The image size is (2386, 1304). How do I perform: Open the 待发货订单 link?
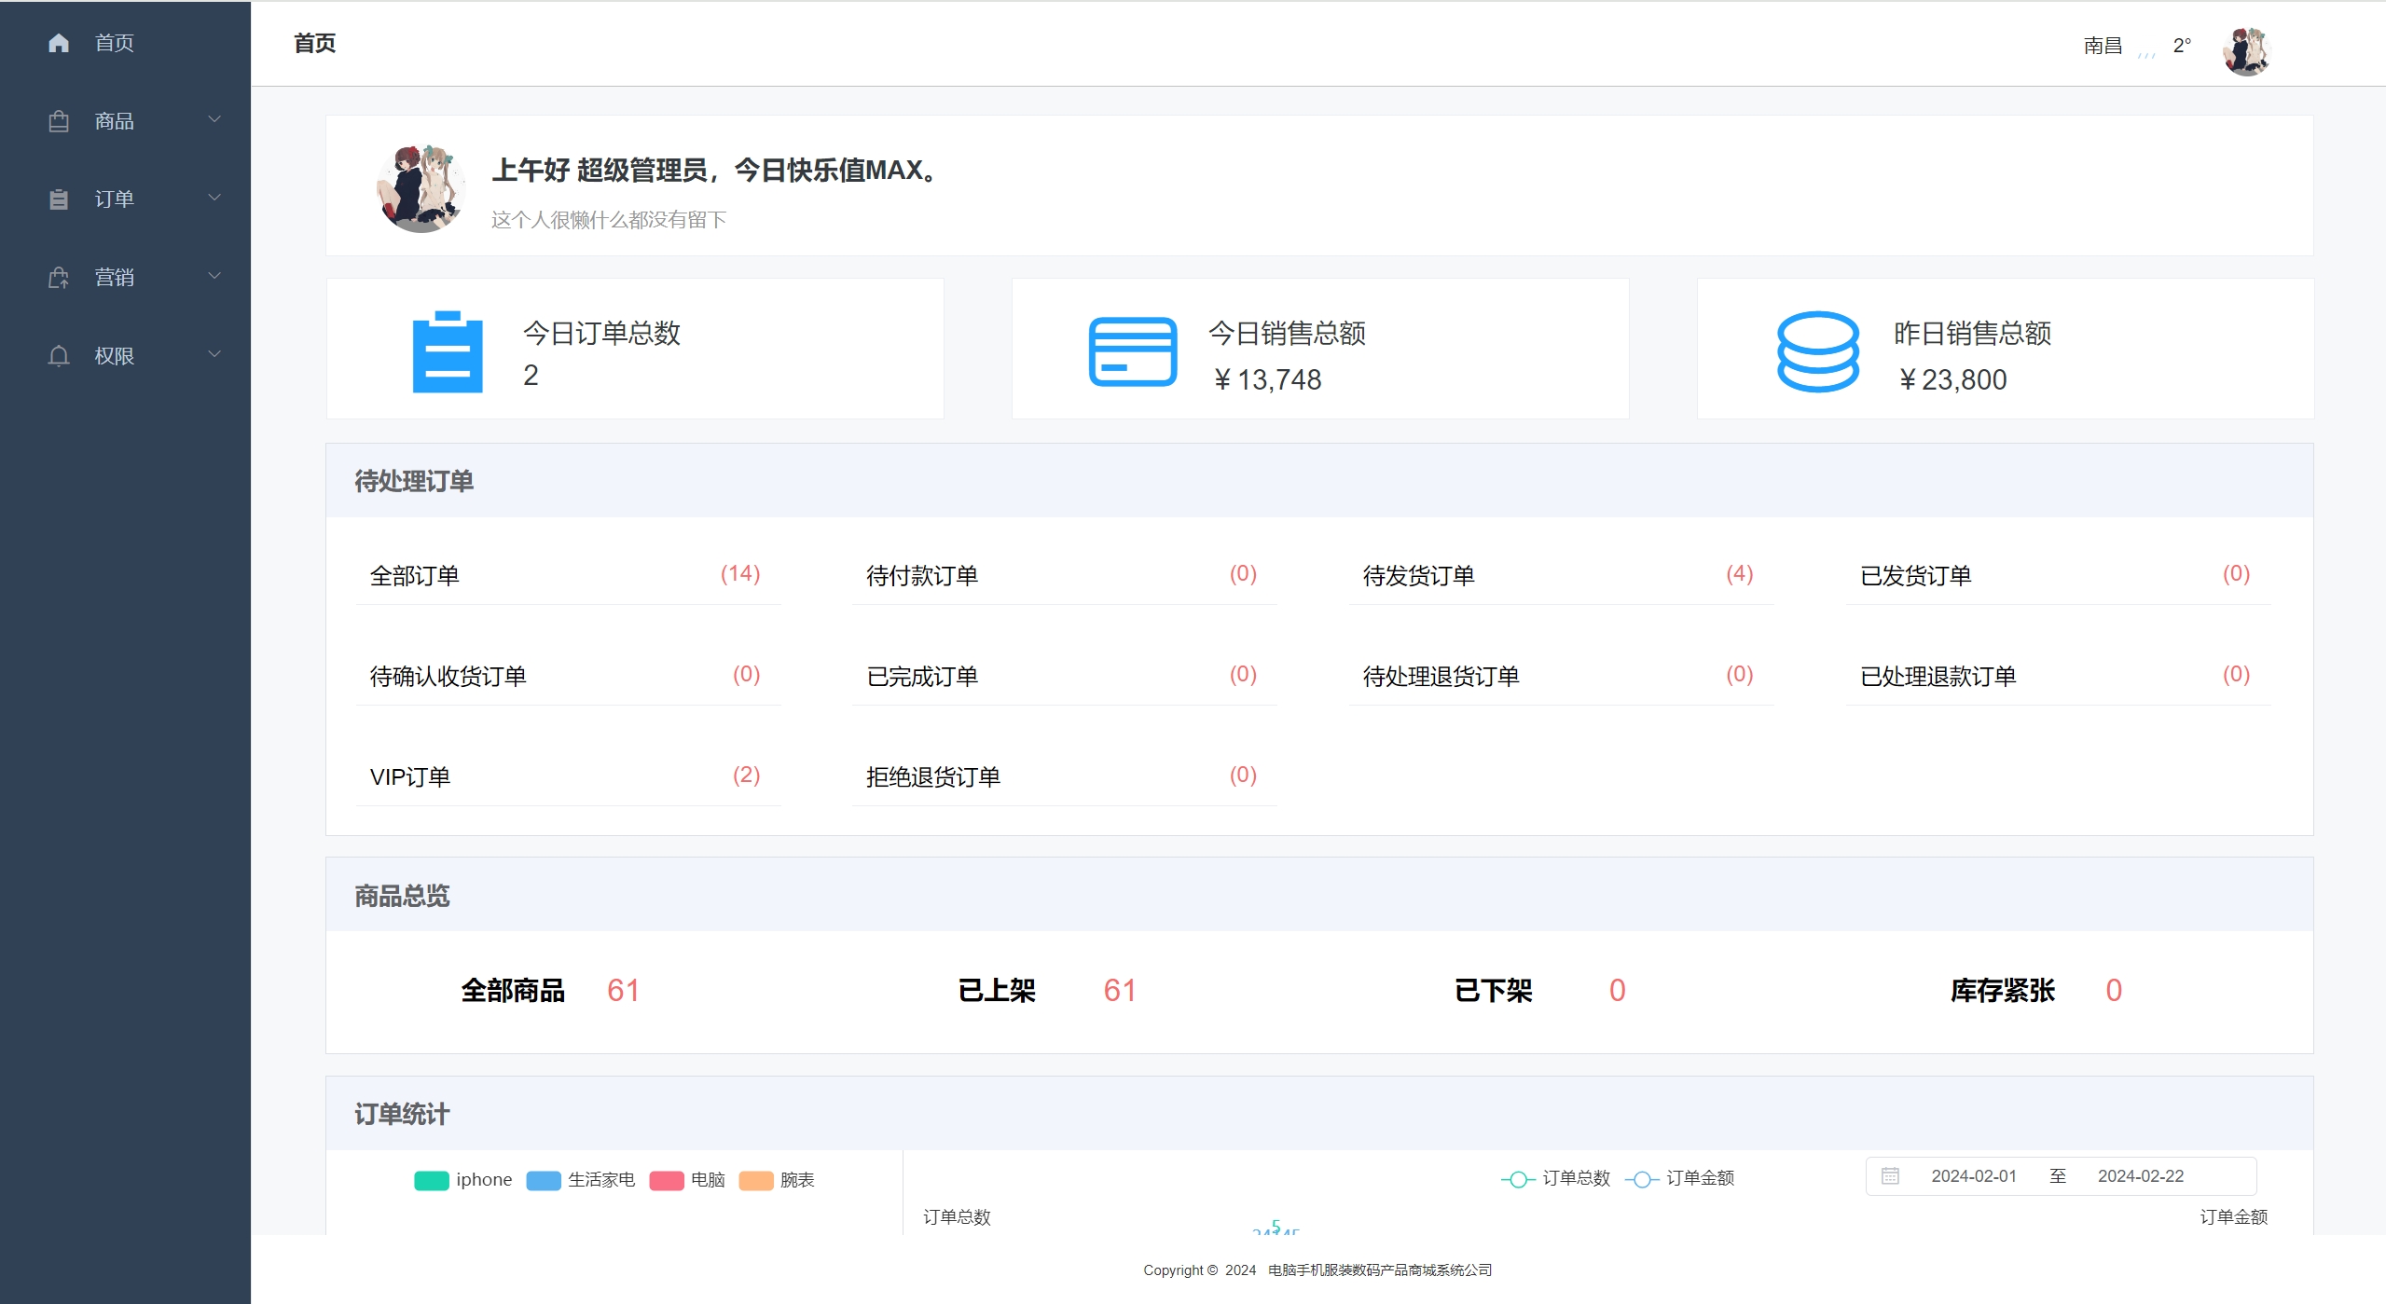pyautogui.click(x=1418, y=576)
